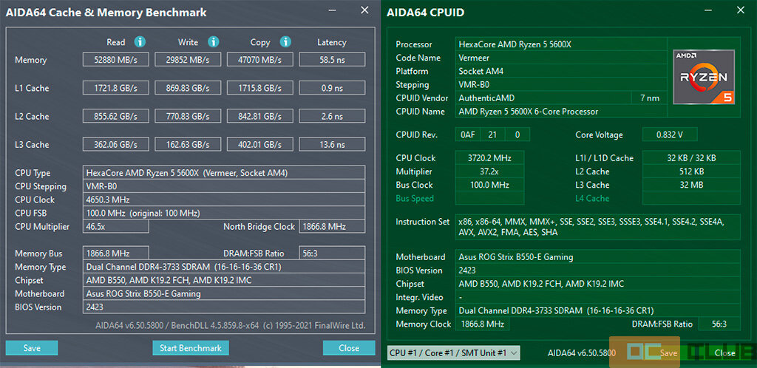757x368 pixels.
Task: Select L1 Cache copy value 1715.8 GB/s
Action: tap(259, 88)
